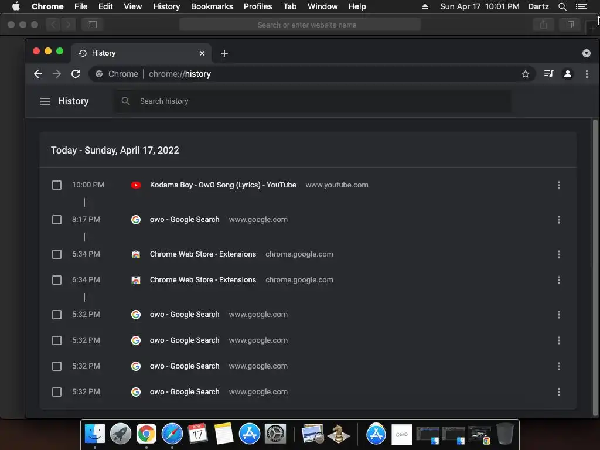Open Calendar from the Dock

click(198, 434)
